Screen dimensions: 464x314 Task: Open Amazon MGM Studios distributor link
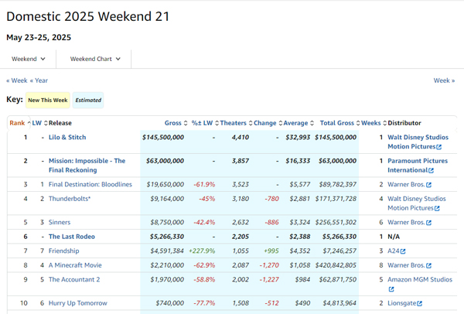pyautogui.click(x=420, y=279)
